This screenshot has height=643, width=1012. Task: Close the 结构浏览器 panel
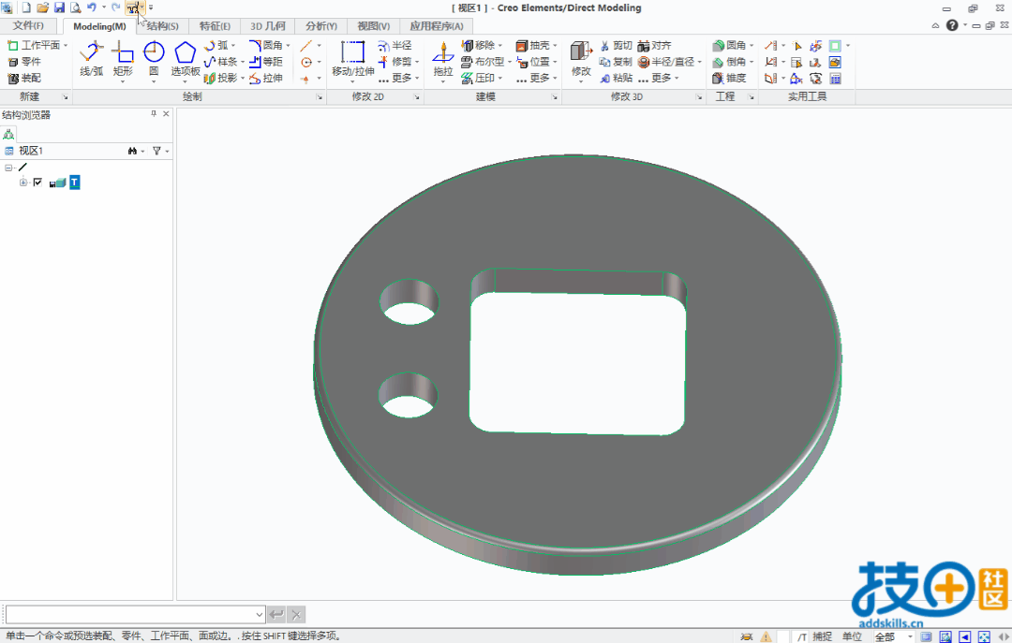pos(166,113)
